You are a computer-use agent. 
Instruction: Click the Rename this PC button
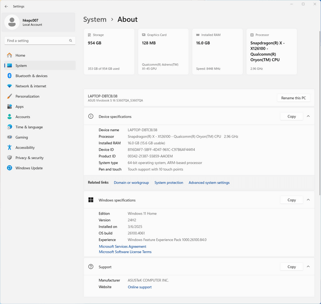click(x=293, y=98)
